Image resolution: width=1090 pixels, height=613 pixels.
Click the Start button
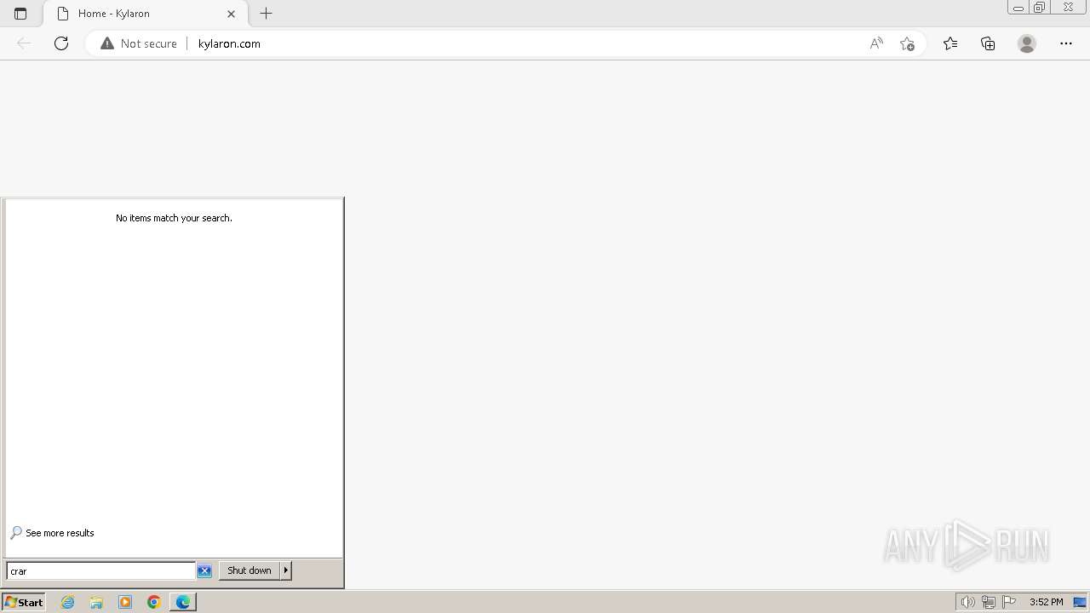tap(23, 602)
